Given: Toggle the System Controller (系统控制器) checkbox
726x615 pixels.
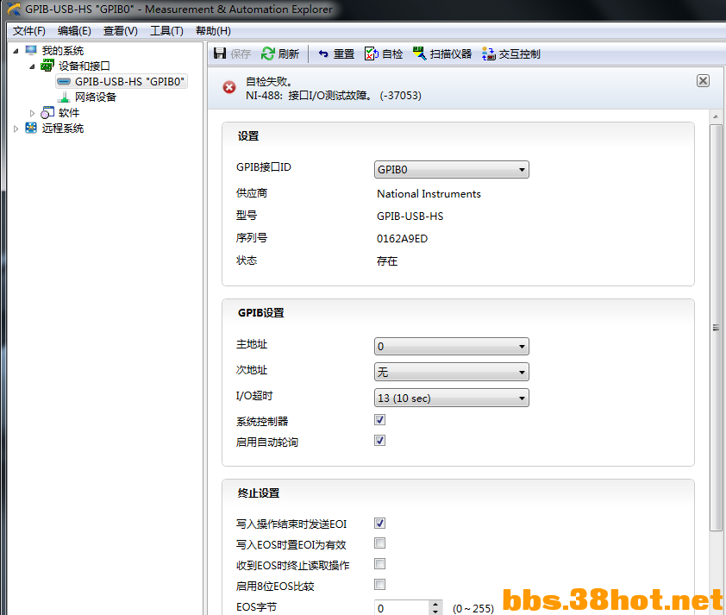Looking at the screenshot, I should click(379, 419).
